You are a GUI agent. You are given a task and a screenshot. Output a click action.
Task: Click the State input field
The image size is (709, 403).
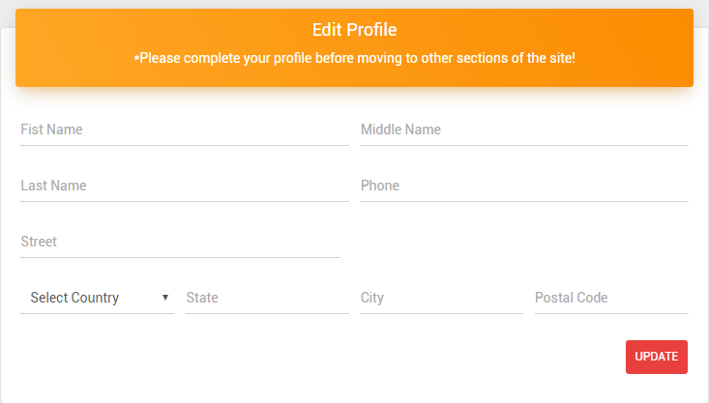[x=267, y=298]
